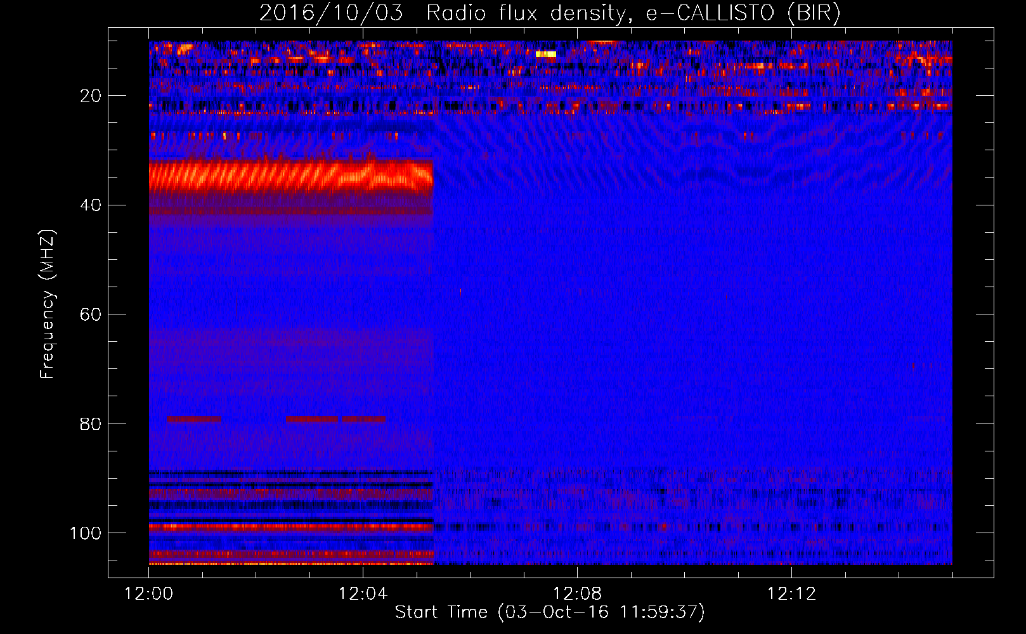
Task: Click the "100" frequency tick label
Action: (x=86, y=533)
